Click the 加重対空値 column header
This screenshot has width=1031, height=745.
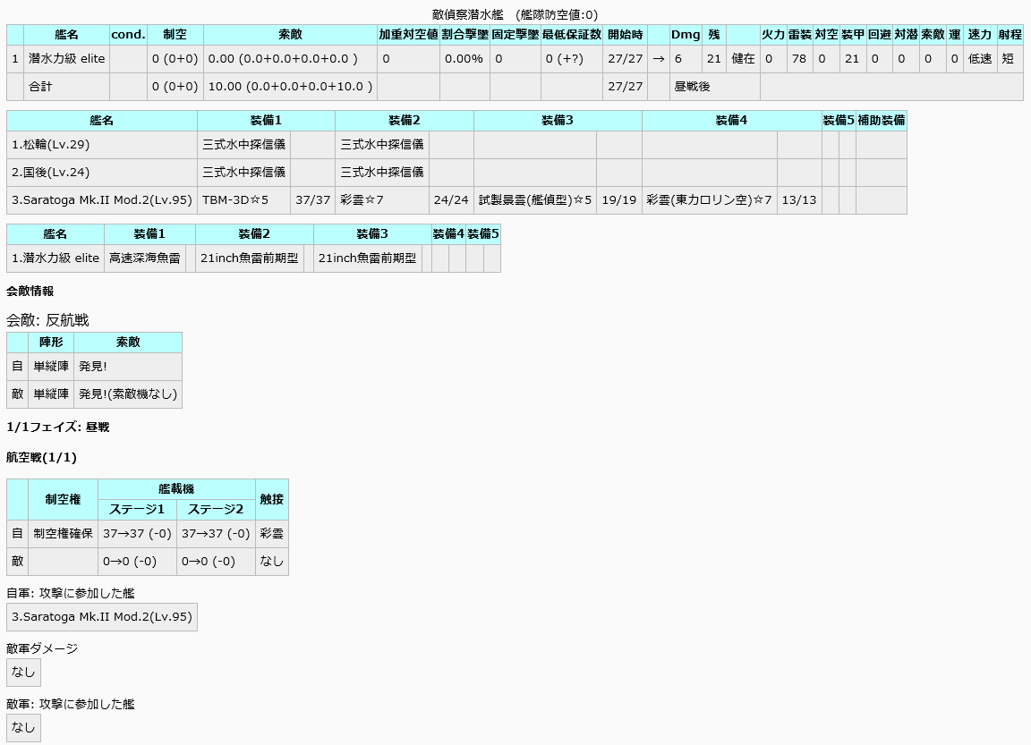[408, 35]
